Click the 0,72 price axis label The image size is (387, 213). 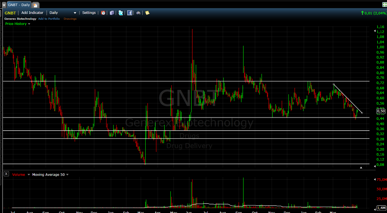pyautogui.click(x=380, y=83)
